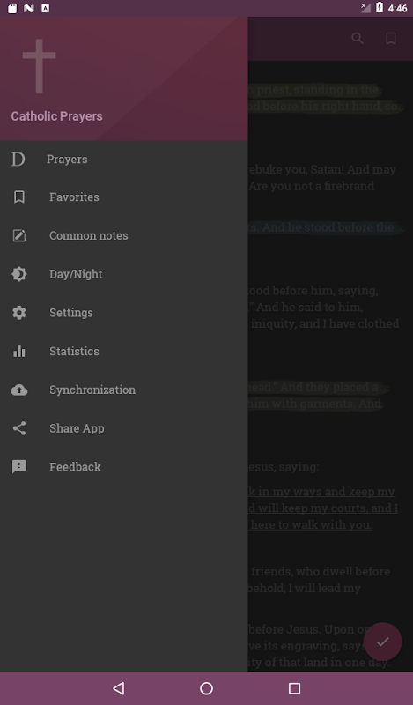Click the Synchronization cloud upload icon

[18, 390]
